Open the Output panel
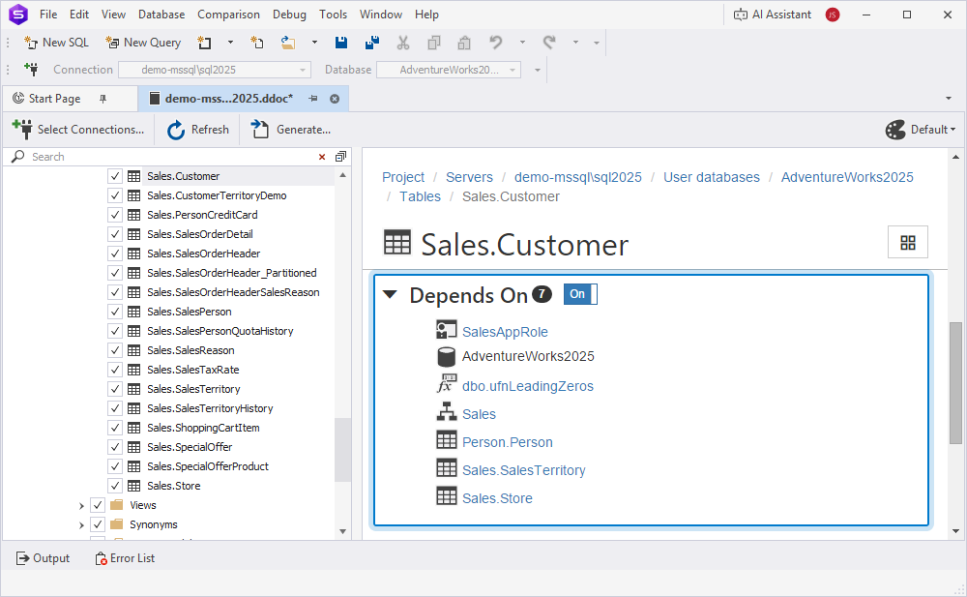The image size is (967, 597). (x=44, y=558)
